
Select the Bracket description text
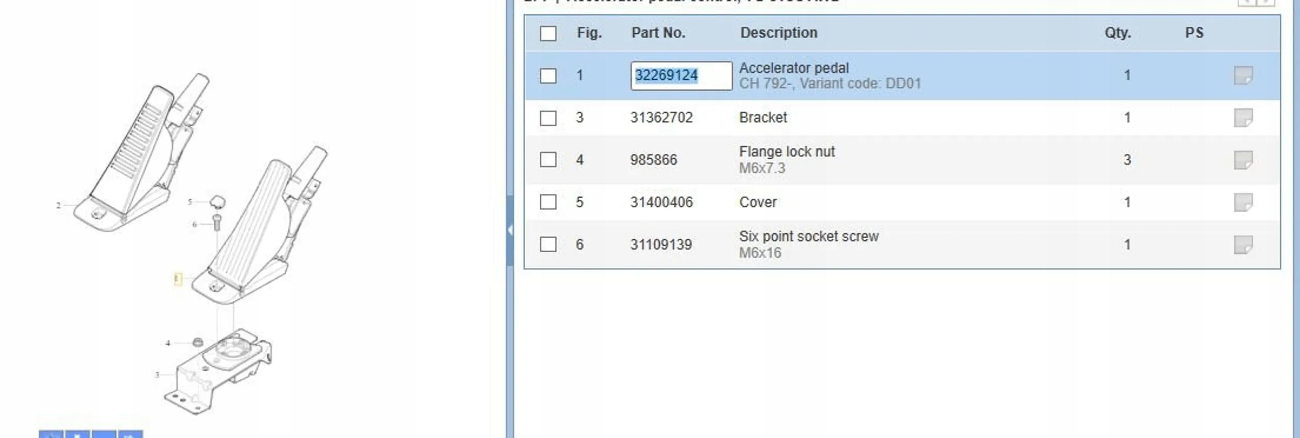pos(763,118)
